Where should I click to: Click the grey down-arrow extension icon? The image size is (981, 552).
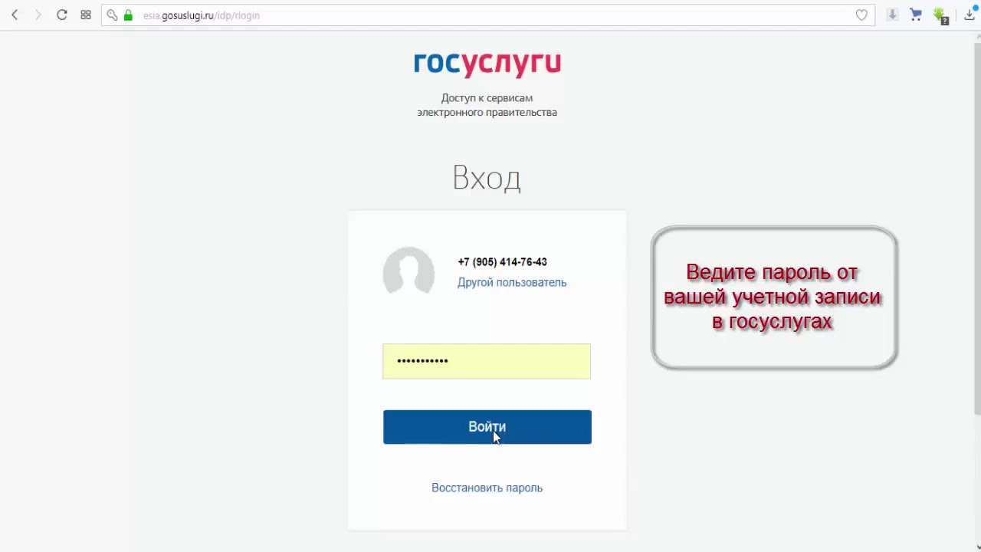(x=892, y=15)
